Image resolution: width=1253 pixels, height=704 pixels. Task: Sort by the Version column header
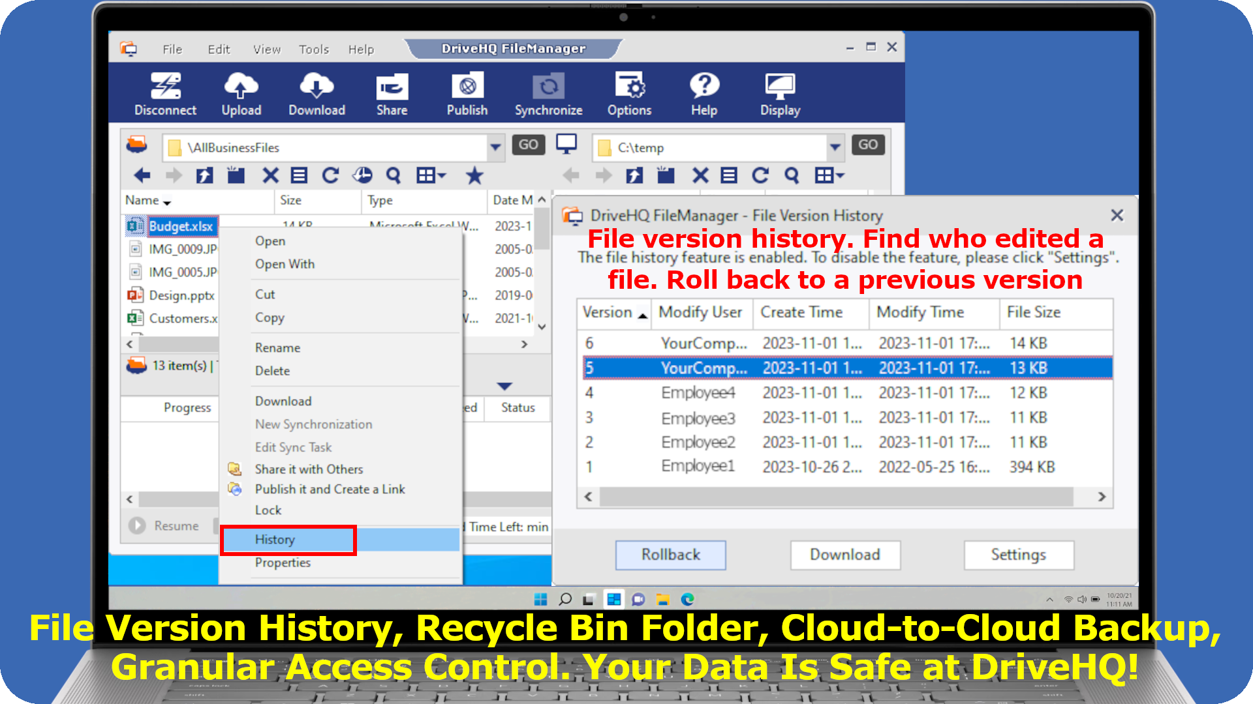[x=608, y=313]
